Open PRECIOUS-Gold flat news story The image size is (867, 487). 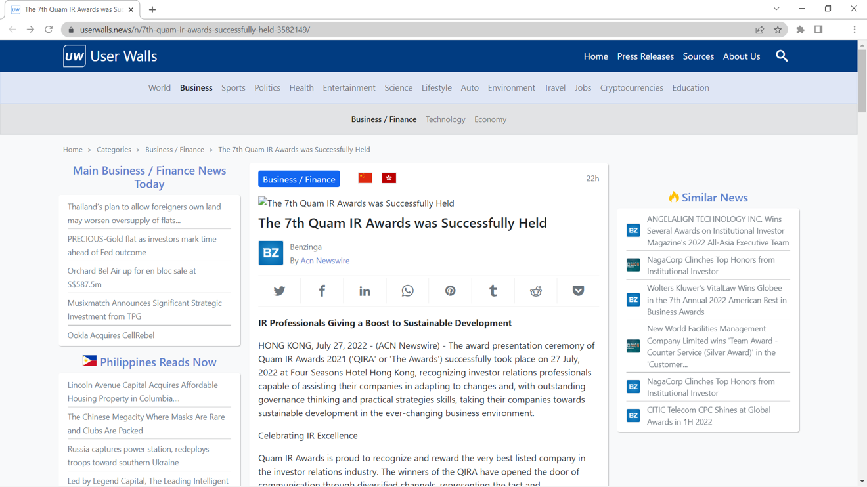click(149, 245)
